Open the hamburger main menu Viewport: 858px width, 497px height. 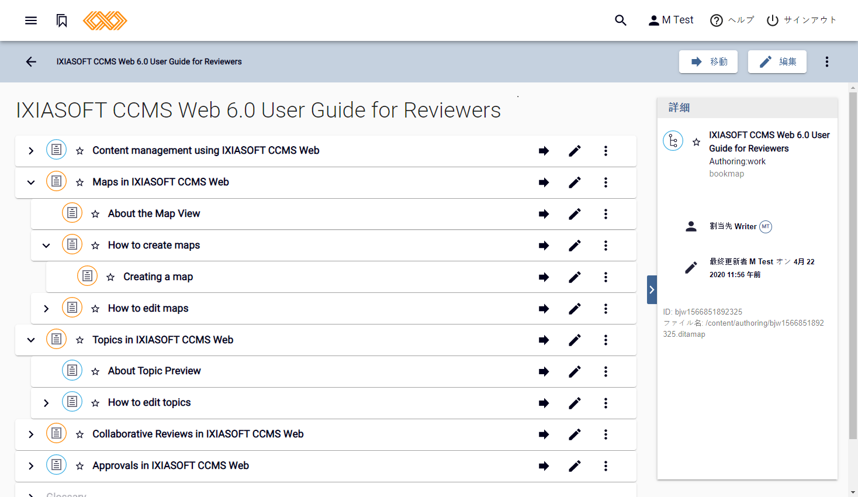[x=31, y=20]
